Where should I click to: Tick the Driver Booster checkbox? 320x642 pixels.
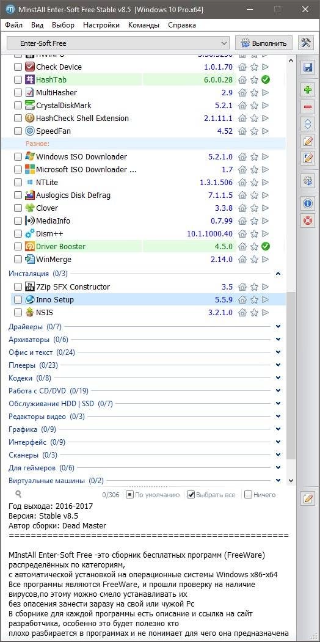[x=18, y=247]
